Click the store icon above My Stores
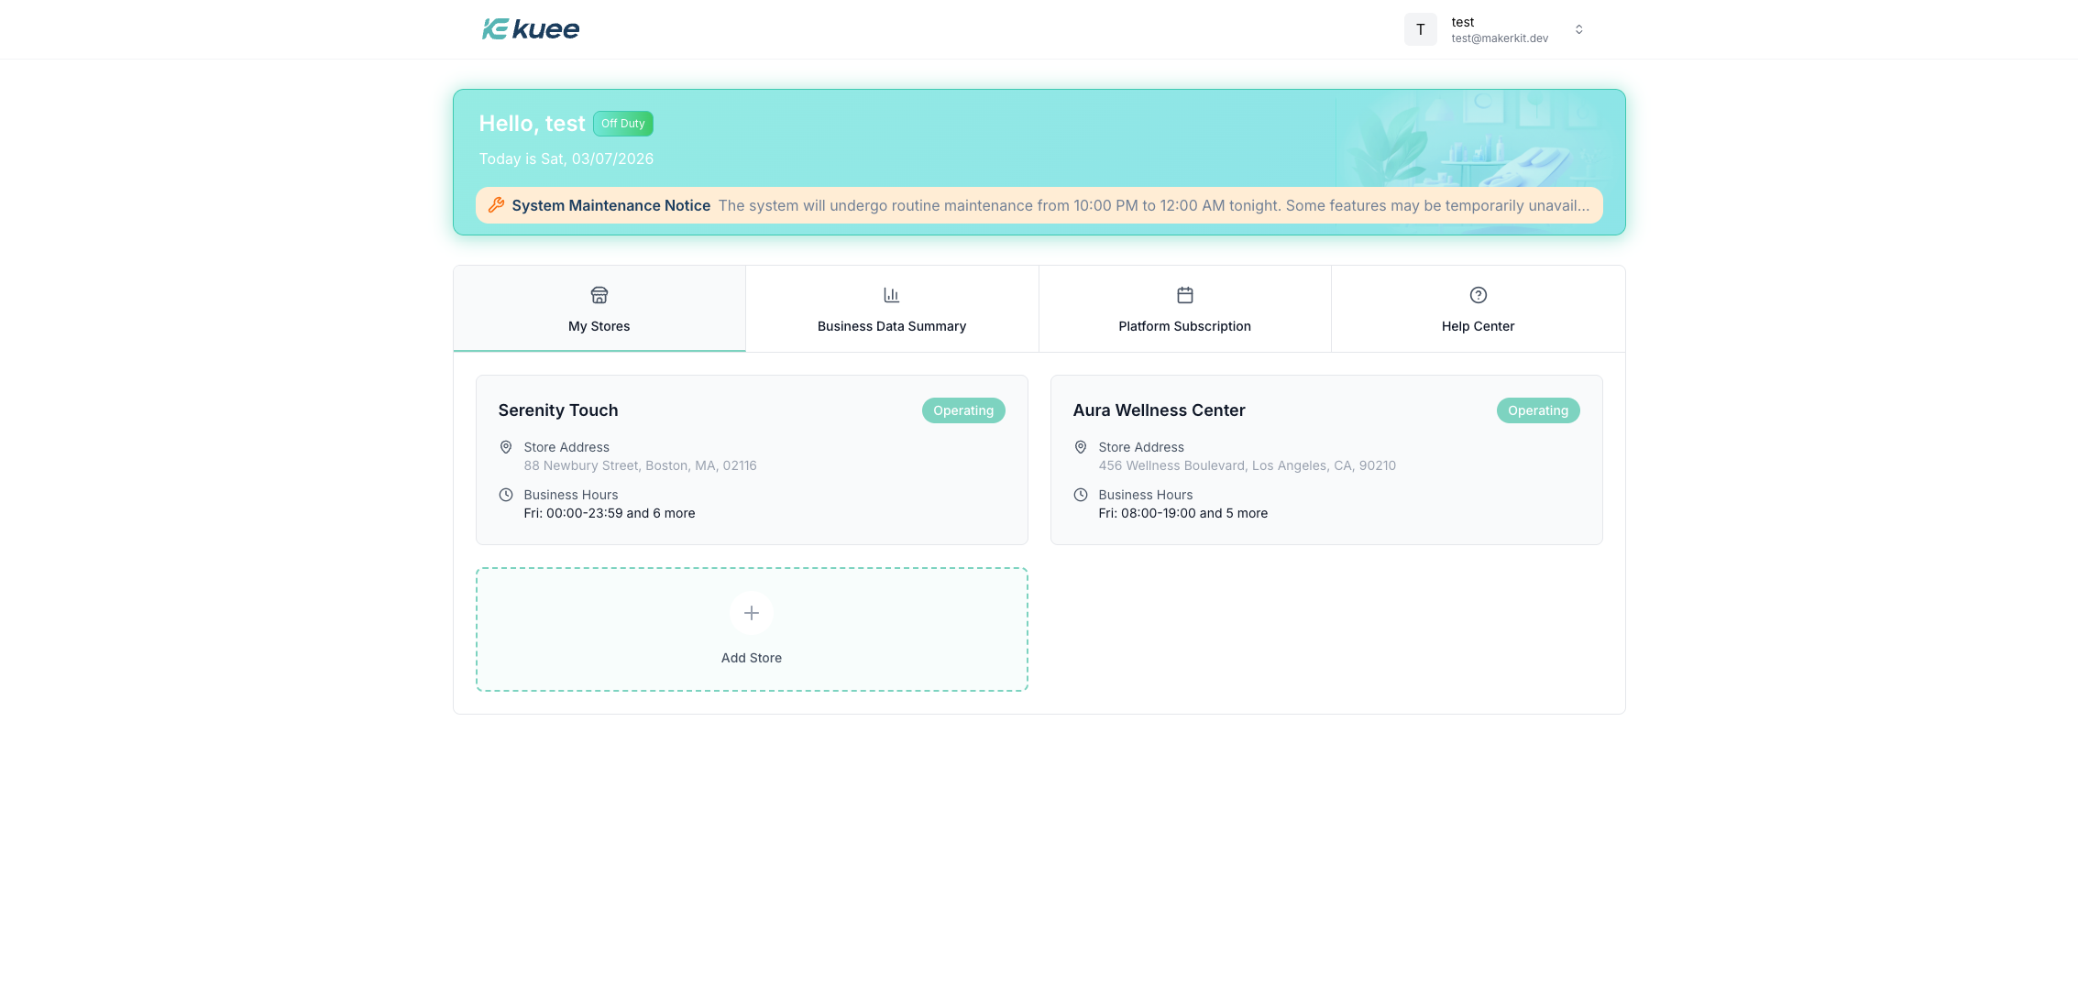Viewport: 2078px width, 984px height. click(599, 295)
